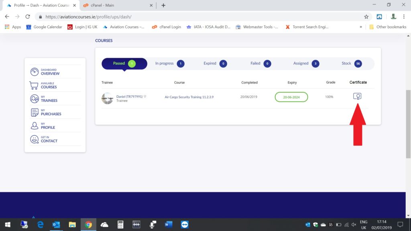
Task: Show the Expired courses tab
Action: point(215,63)
